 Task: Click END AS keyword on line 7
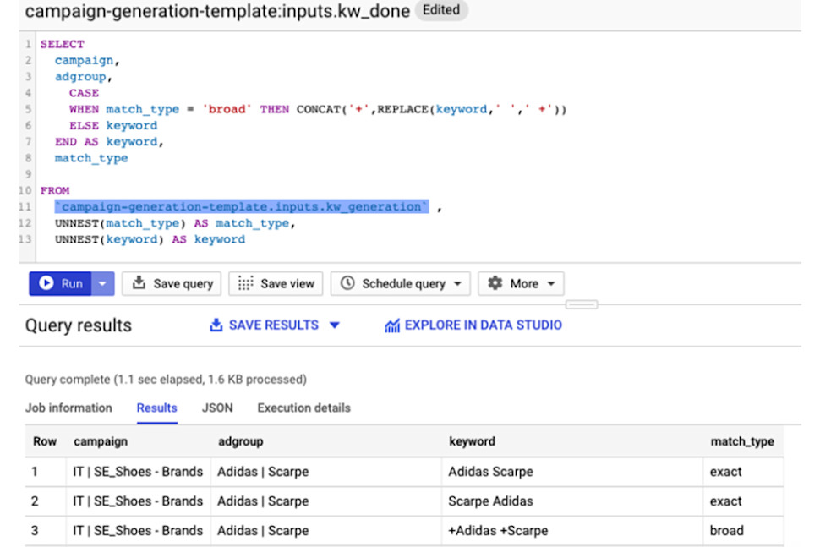pyautogui.click(x=76, y=142)
